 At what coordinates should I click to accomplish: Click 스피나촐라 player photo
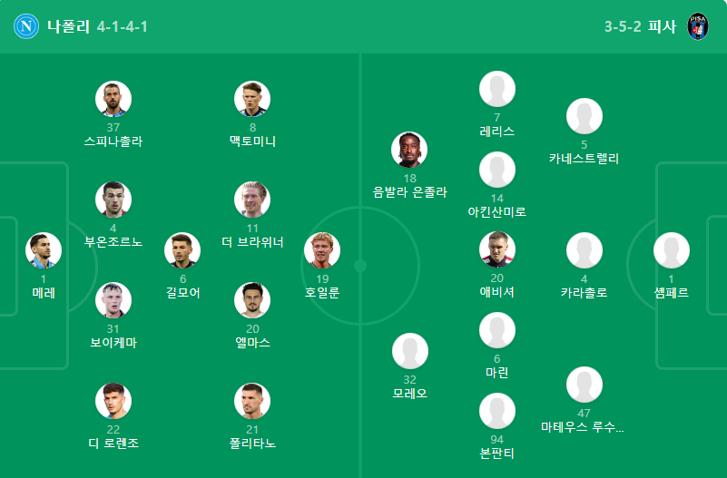pyautogui.click(x=113, y=99)
